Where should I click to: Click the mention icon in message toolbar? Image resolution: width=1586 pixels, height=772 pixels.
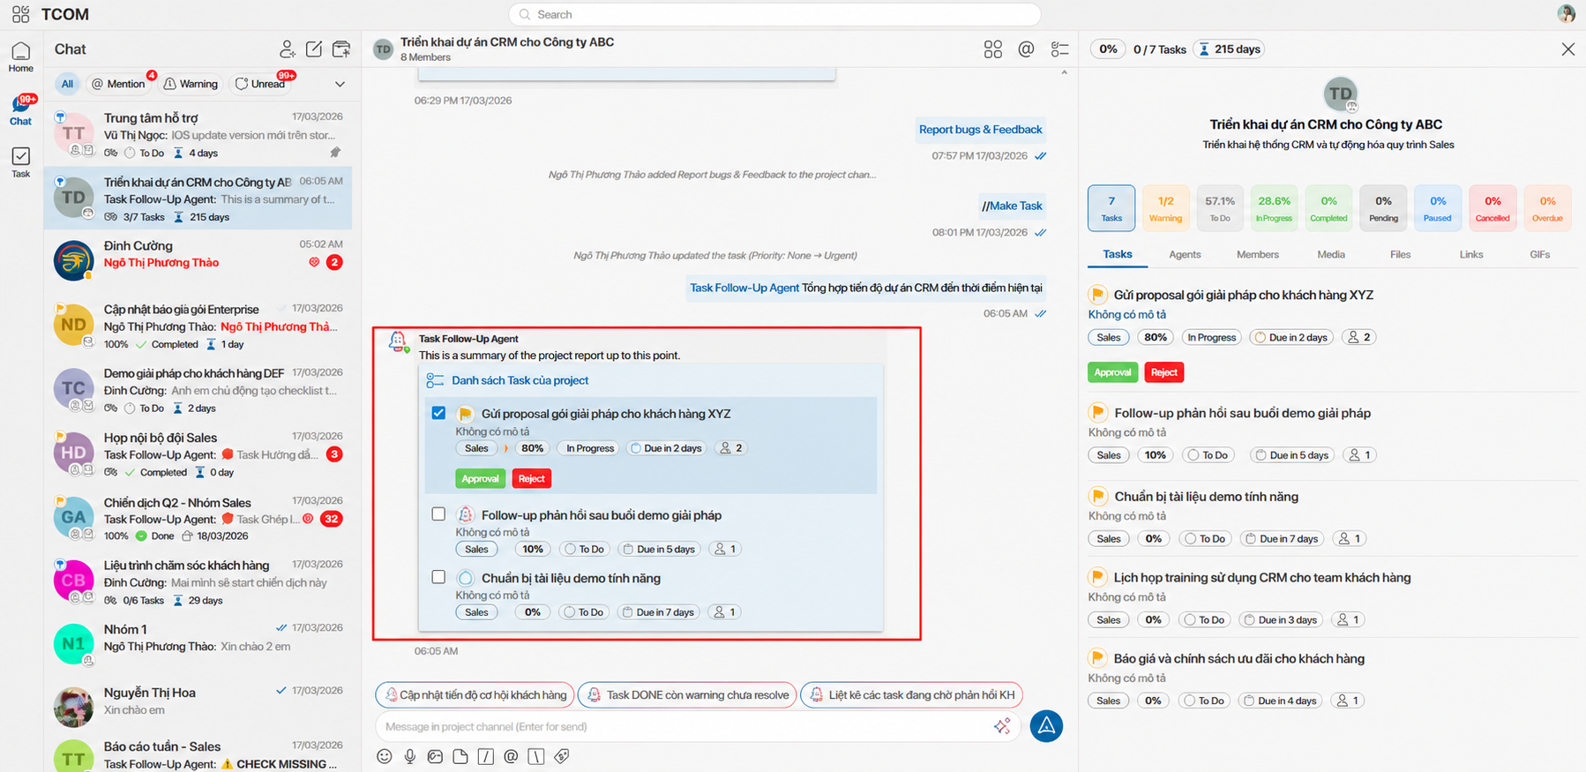click(511, 756)
